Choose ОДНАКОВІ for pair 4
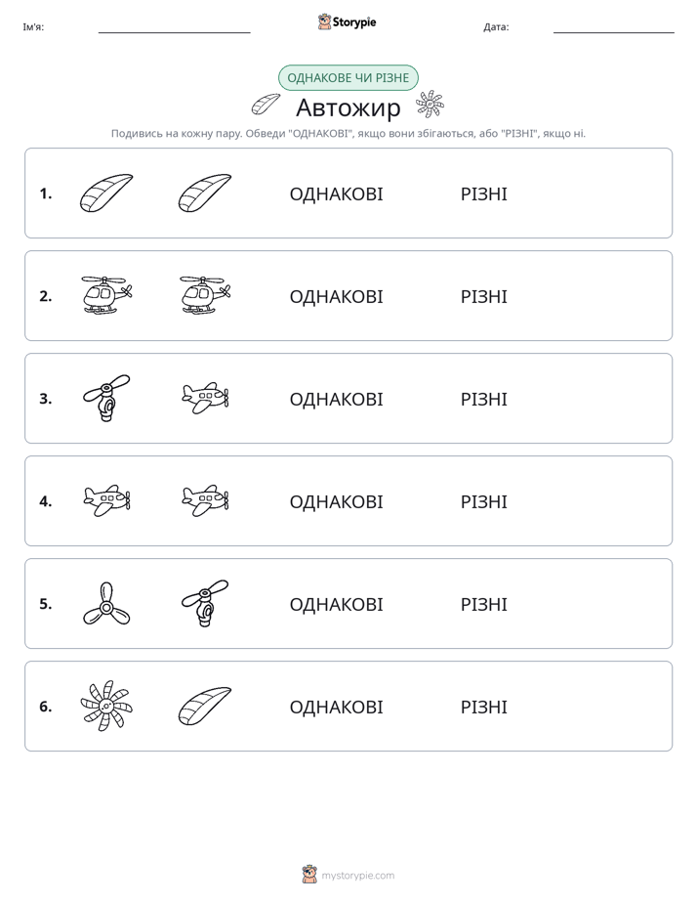This screenshot has width=697, height=903. (336, 501)
